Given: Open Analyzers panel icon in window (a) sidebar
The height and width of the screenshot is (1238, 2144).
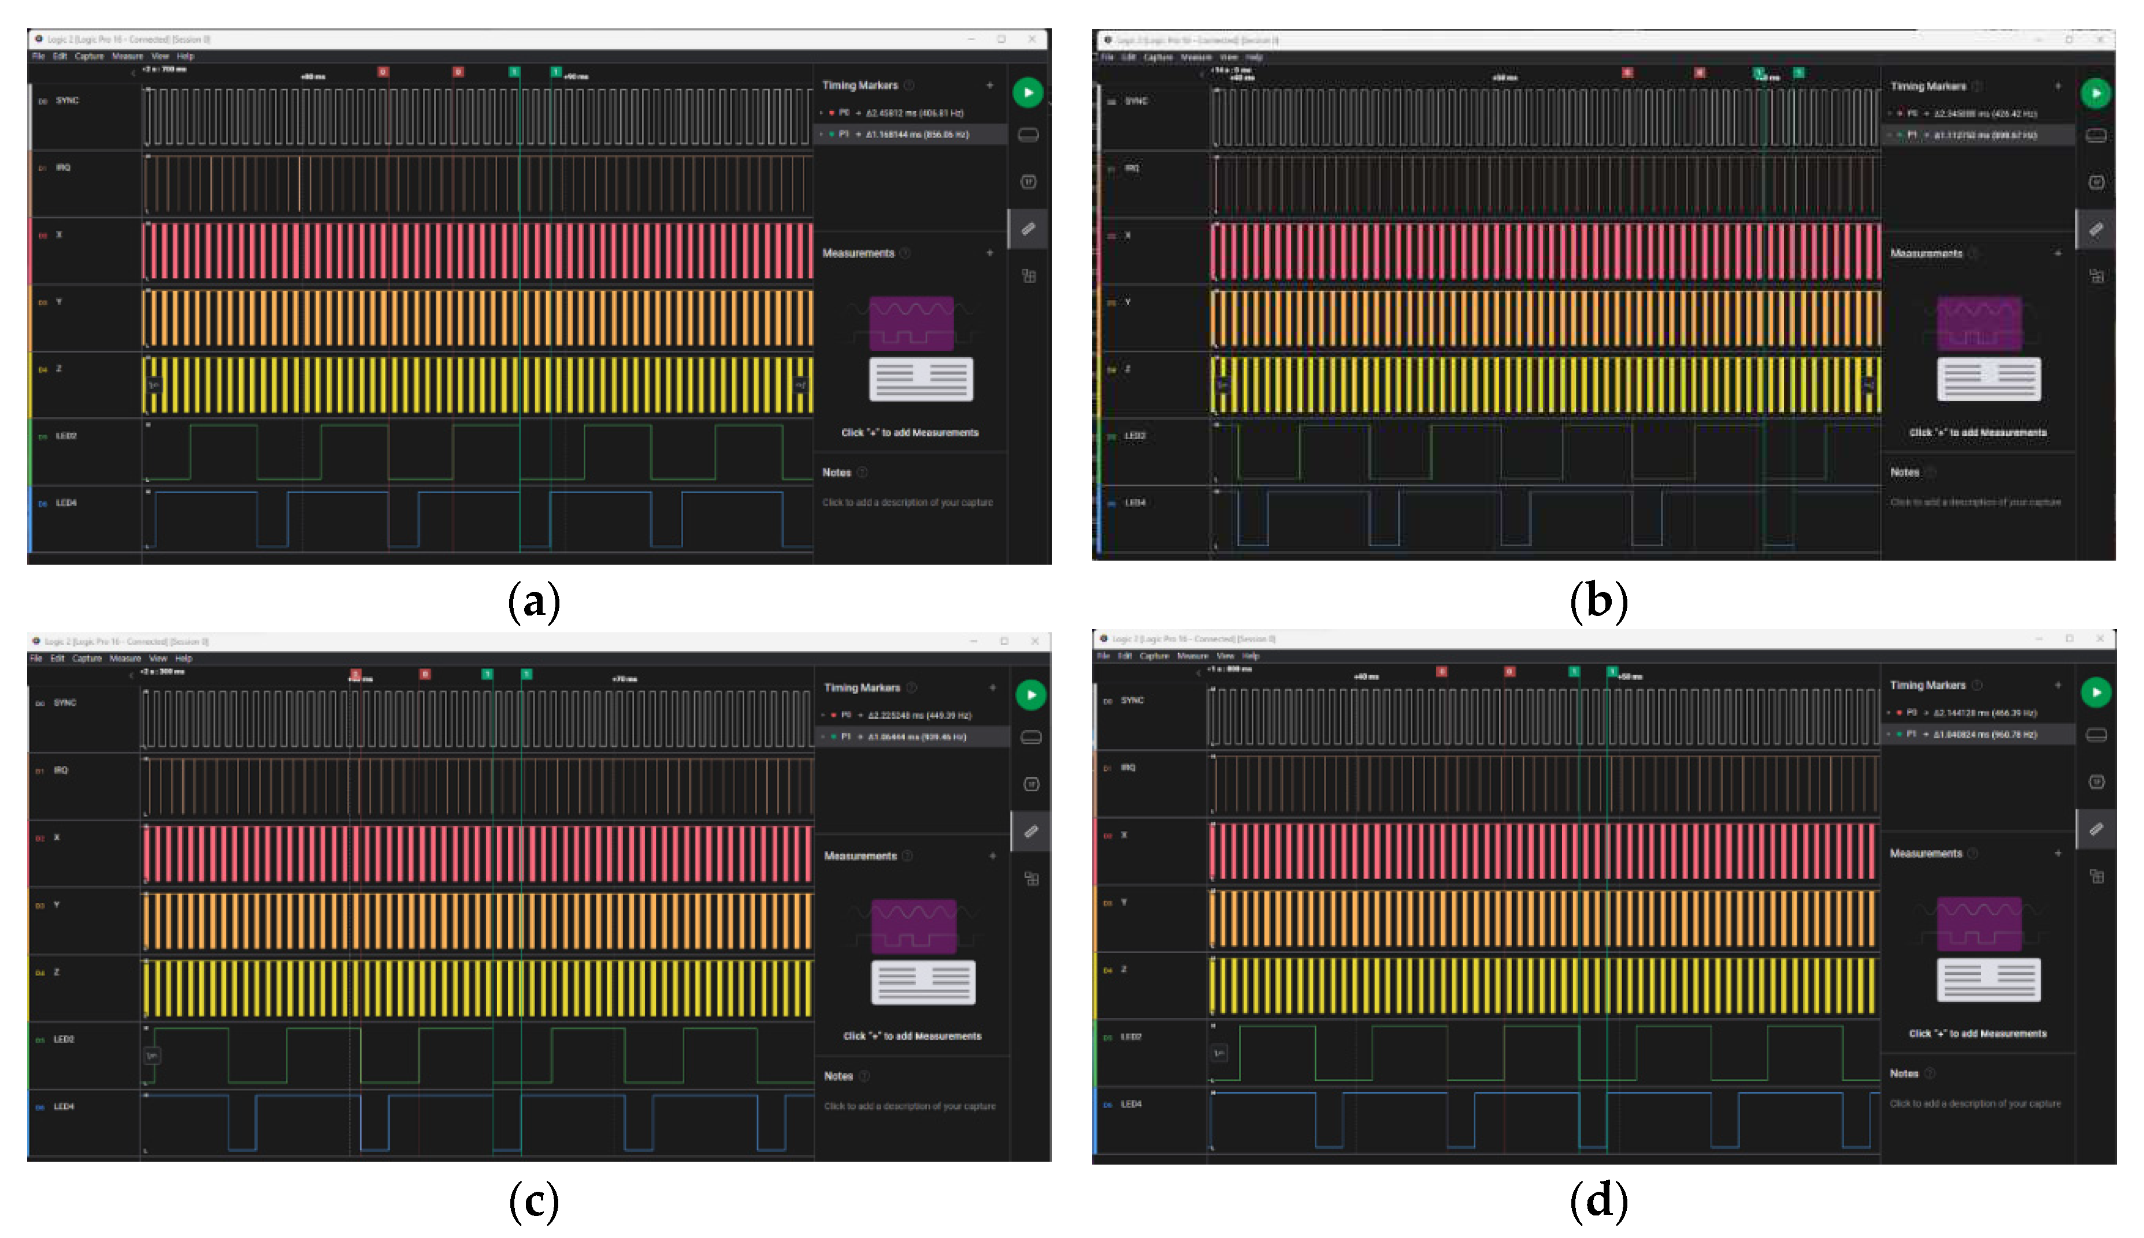Looking at the screenshot, I should (x=1028, y=182).
